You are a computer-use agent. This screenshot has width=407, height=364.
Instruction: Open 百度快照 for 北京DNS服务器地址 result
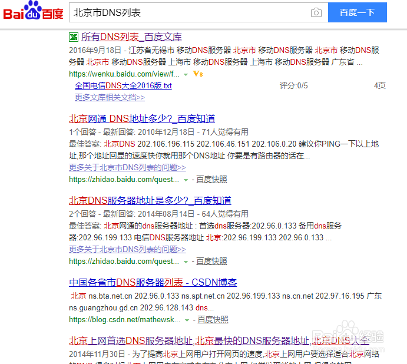point(211,261)
